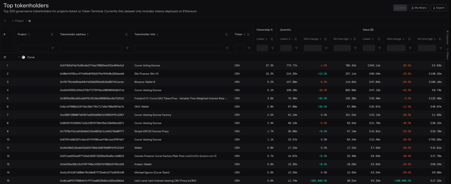Open Quantity Latest column menu icon
Viewport: 451px width, 184px height.
[x=296, y=39]
